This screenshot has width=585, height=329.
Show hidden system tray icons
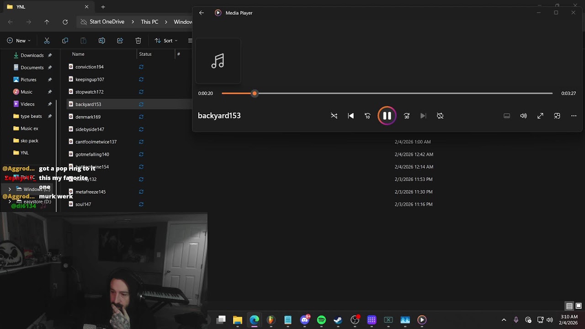tap(504, 320)
